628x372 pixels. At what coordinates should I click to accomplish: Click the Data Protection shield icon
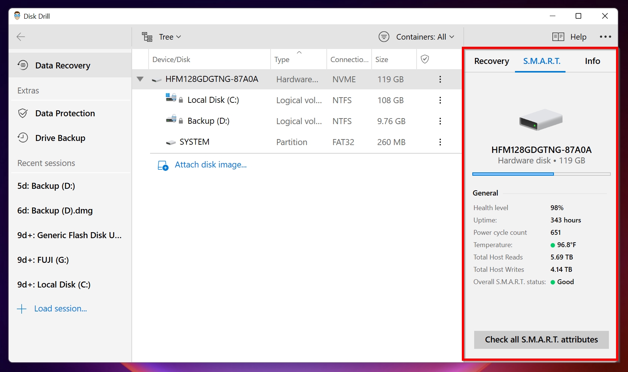(23, 113)
